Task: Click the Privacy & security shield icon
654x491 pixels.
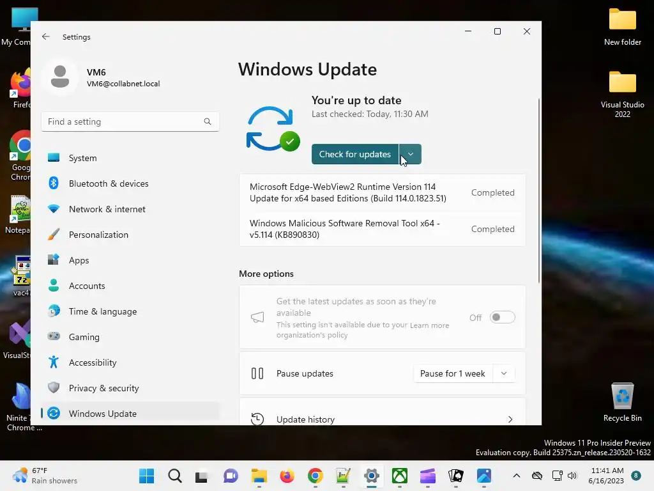Action: click(x=54, y=387)
